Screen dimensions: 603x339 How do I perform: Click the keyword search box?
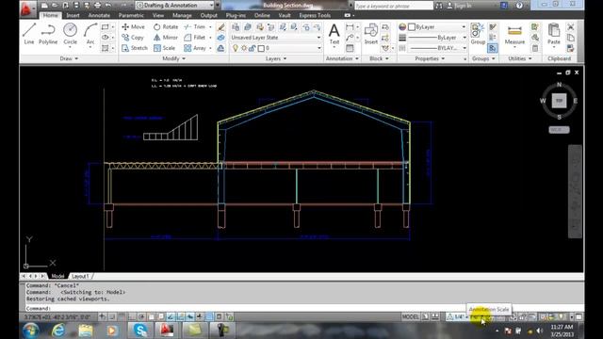coord(394,6)
